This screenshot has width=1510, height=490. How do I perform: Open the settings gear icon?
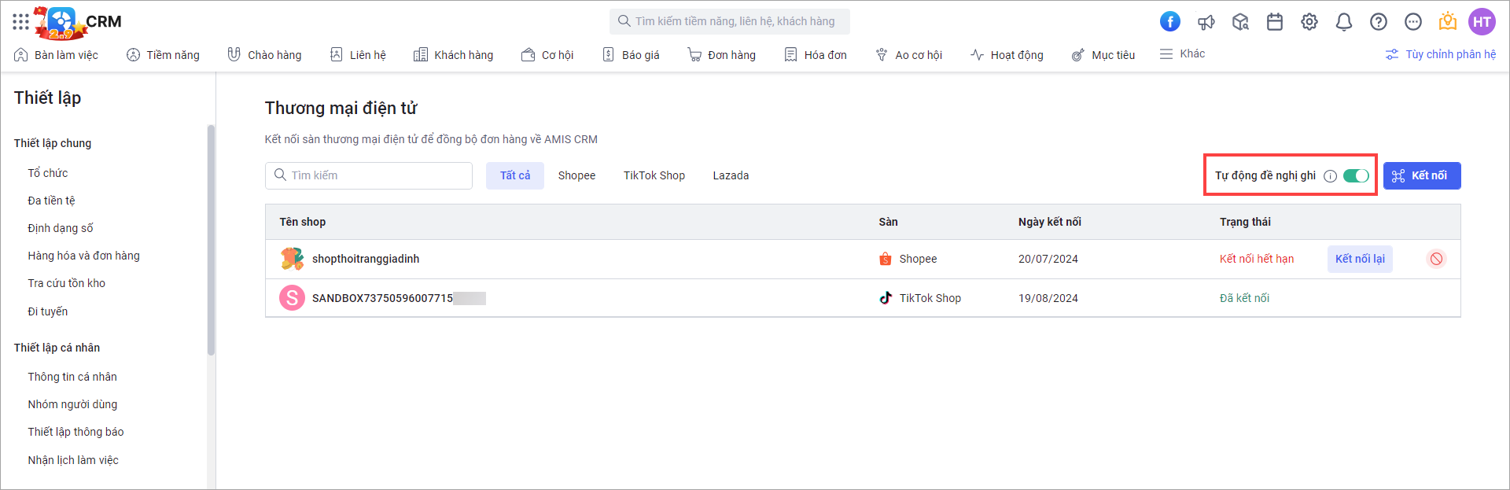coord(1309,22)
